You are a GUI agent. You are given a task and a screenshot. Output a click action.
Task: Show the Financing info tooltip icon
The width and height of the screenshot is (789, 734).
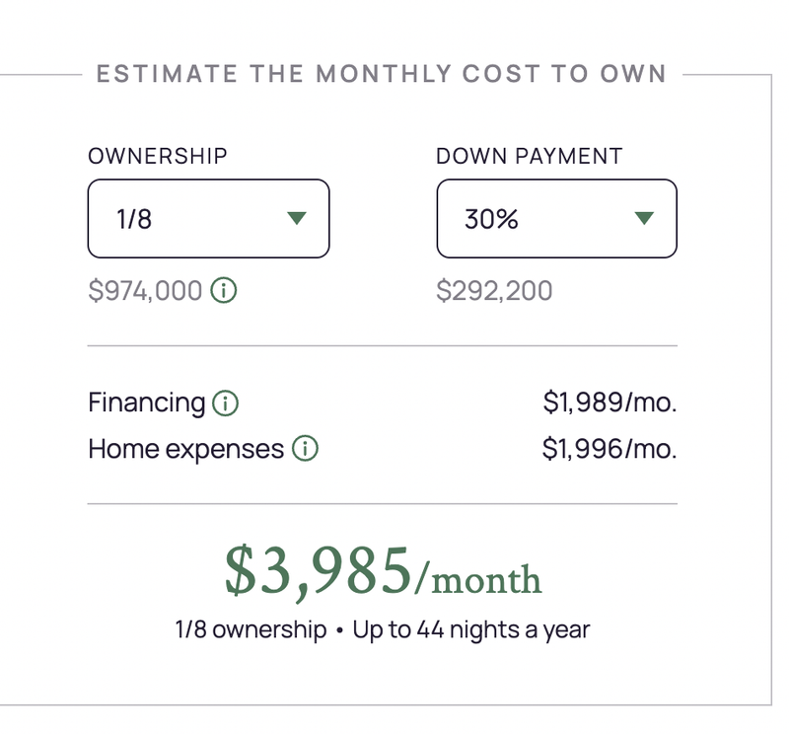(227, 404)
